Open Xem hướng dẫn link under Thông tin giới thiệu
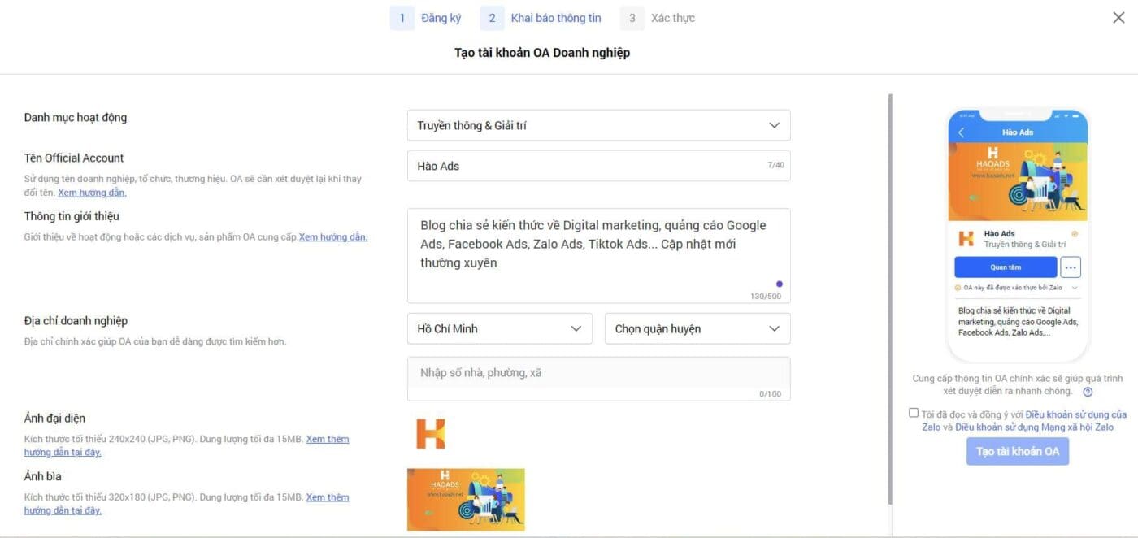This screenshot has width=1138, height=538. (x=333, y=236)
